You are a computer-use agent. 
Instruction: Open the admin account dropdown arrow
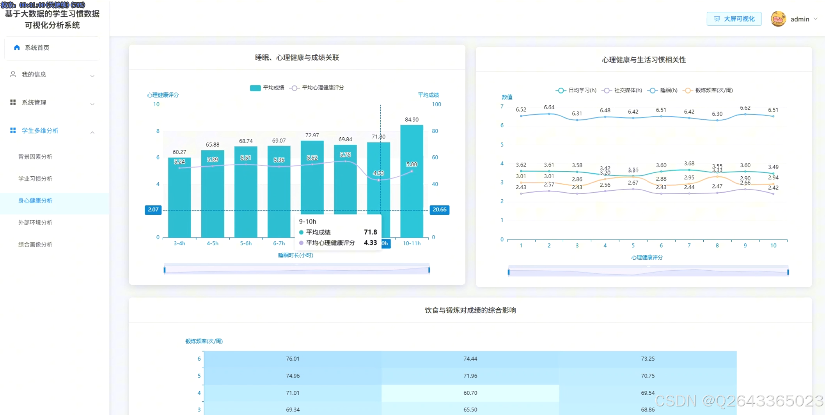(x=816, y=19)
